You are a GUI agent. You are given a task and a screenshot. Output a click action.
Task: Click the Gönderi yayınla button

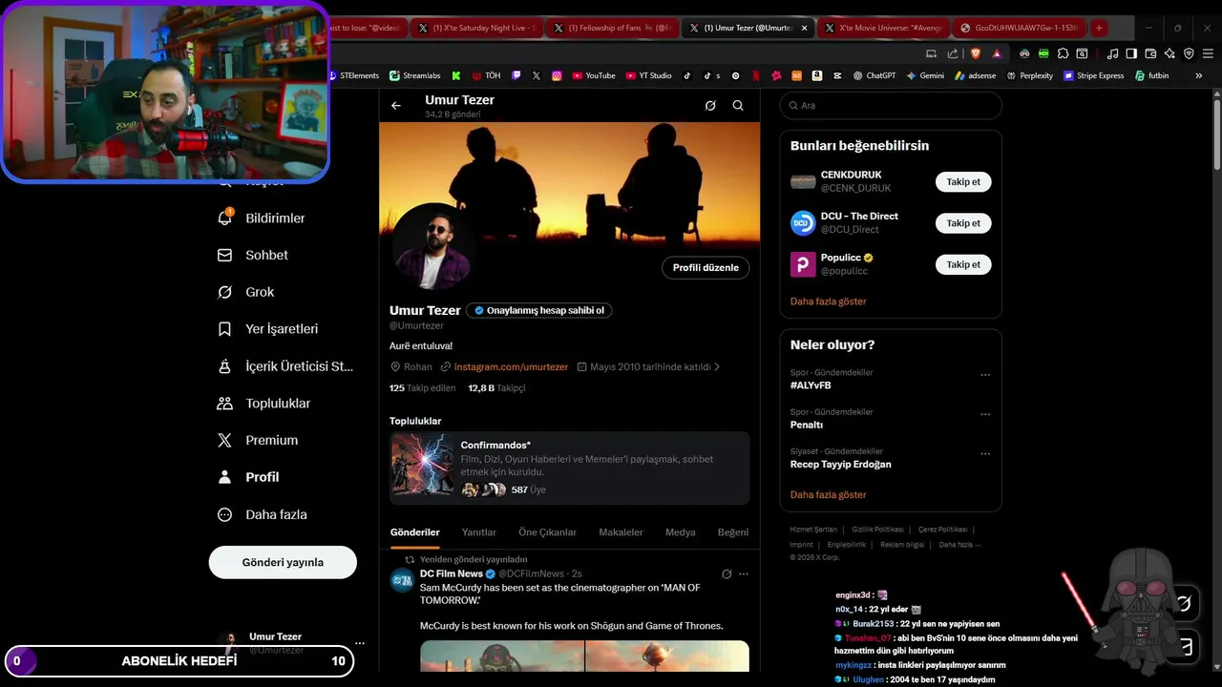(283, 562)
